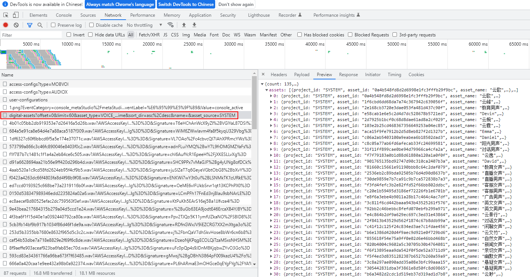Click Always match Chrome's language button
This screenshot has height=277, width=530.
tap(120, 4)
